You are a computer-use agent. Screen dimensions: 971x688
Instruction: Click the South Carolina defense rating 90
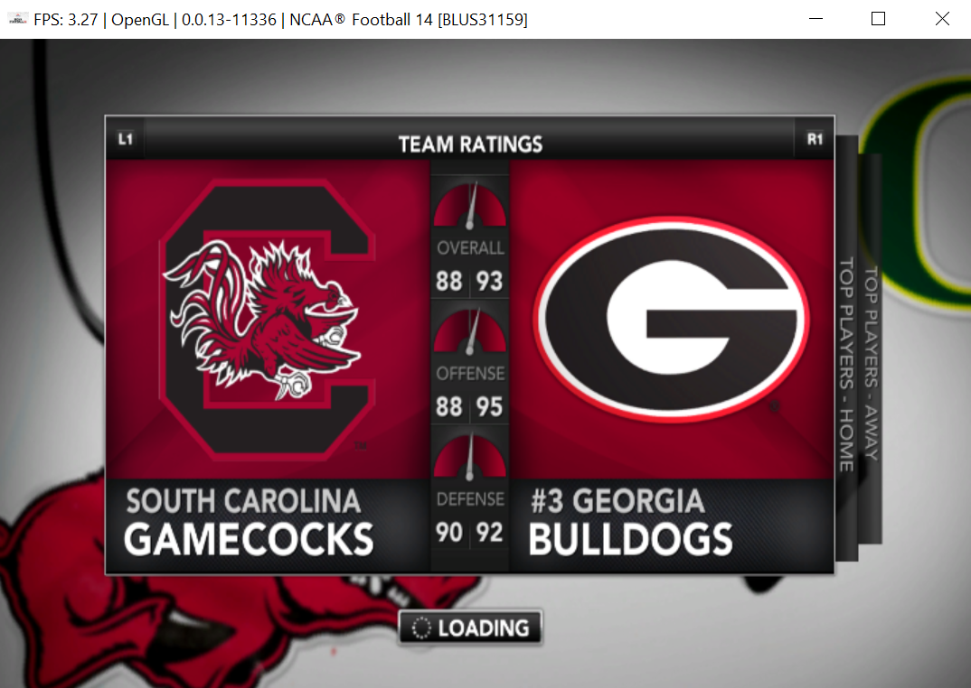pos(449,532)
